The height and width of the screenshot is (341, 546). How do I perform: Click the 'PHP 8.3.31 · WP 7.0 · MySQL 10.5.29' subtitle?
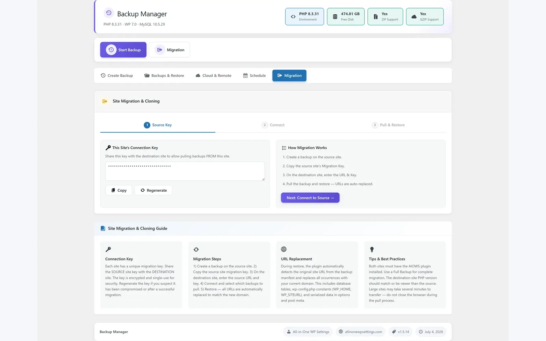click(x=134, y=24)
